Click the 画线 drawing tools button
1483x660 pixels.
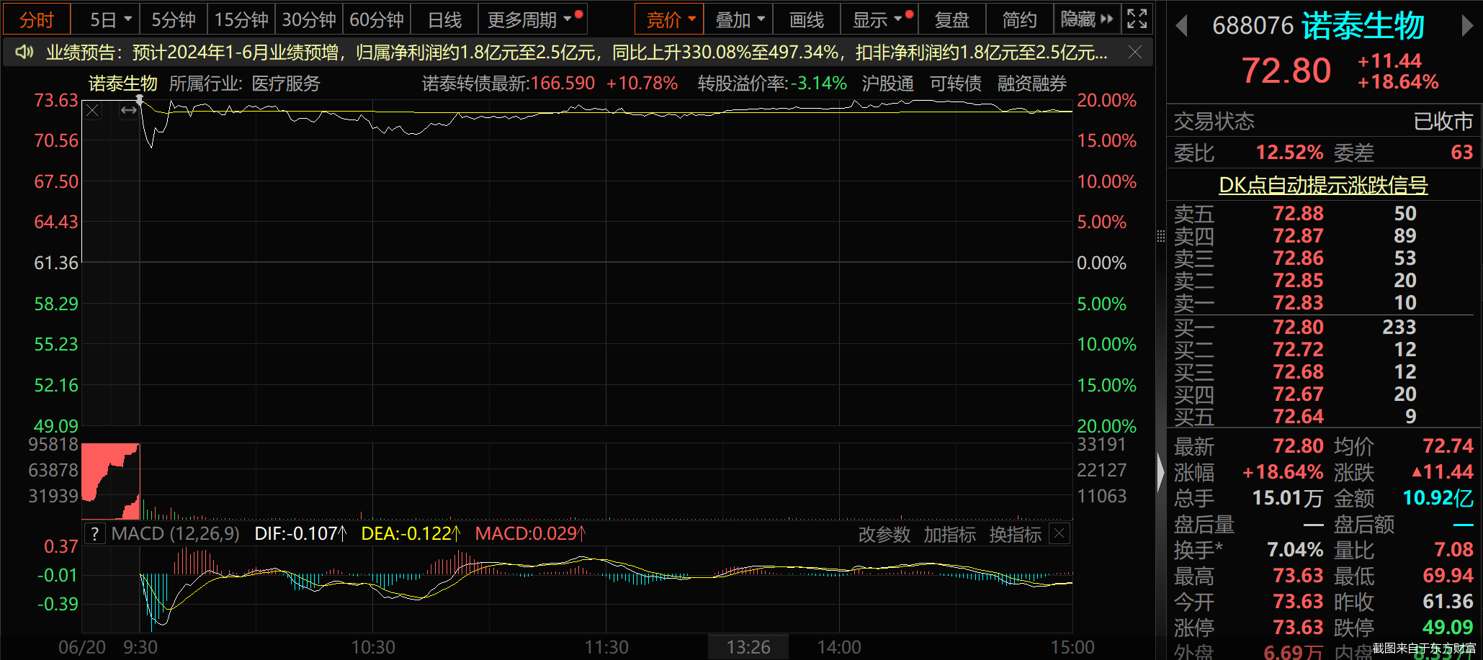click(x=807, y=19)
